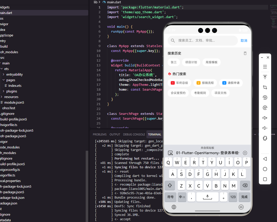Tap the 年终总结 hot search chip
Image resolution: width=277 pixels, height=222 pixels.
pos(179,83)
